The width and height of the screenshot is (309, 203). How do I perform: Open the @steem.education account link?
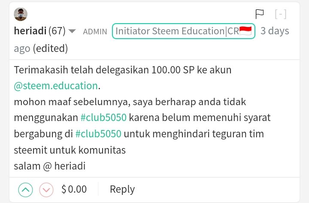point(56,85)
